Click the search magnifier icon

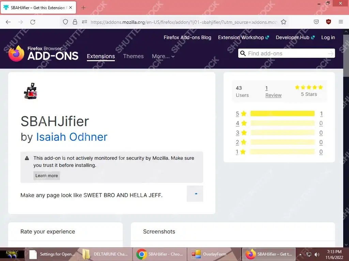(243, 53)
